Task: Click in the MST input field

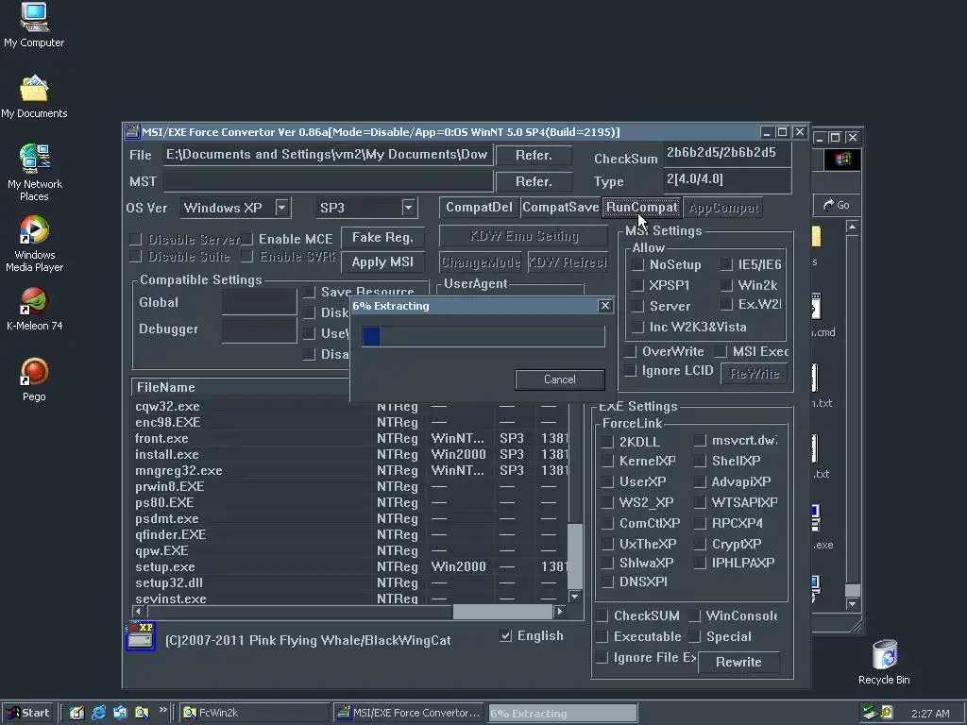Action: click(x=328, y=181)
